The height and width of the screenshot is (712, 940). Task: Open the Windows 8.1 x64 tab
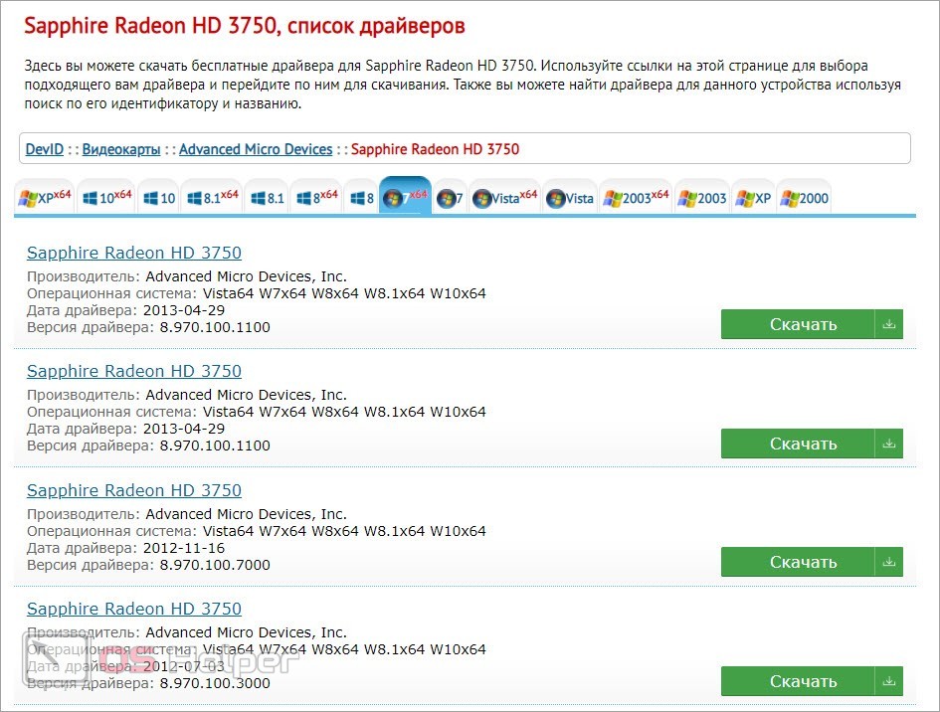click(212, 197)
